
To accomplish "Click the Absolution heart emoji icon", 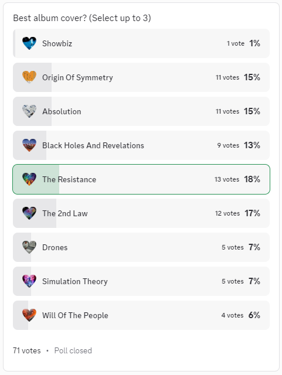I will coord(29,111).
